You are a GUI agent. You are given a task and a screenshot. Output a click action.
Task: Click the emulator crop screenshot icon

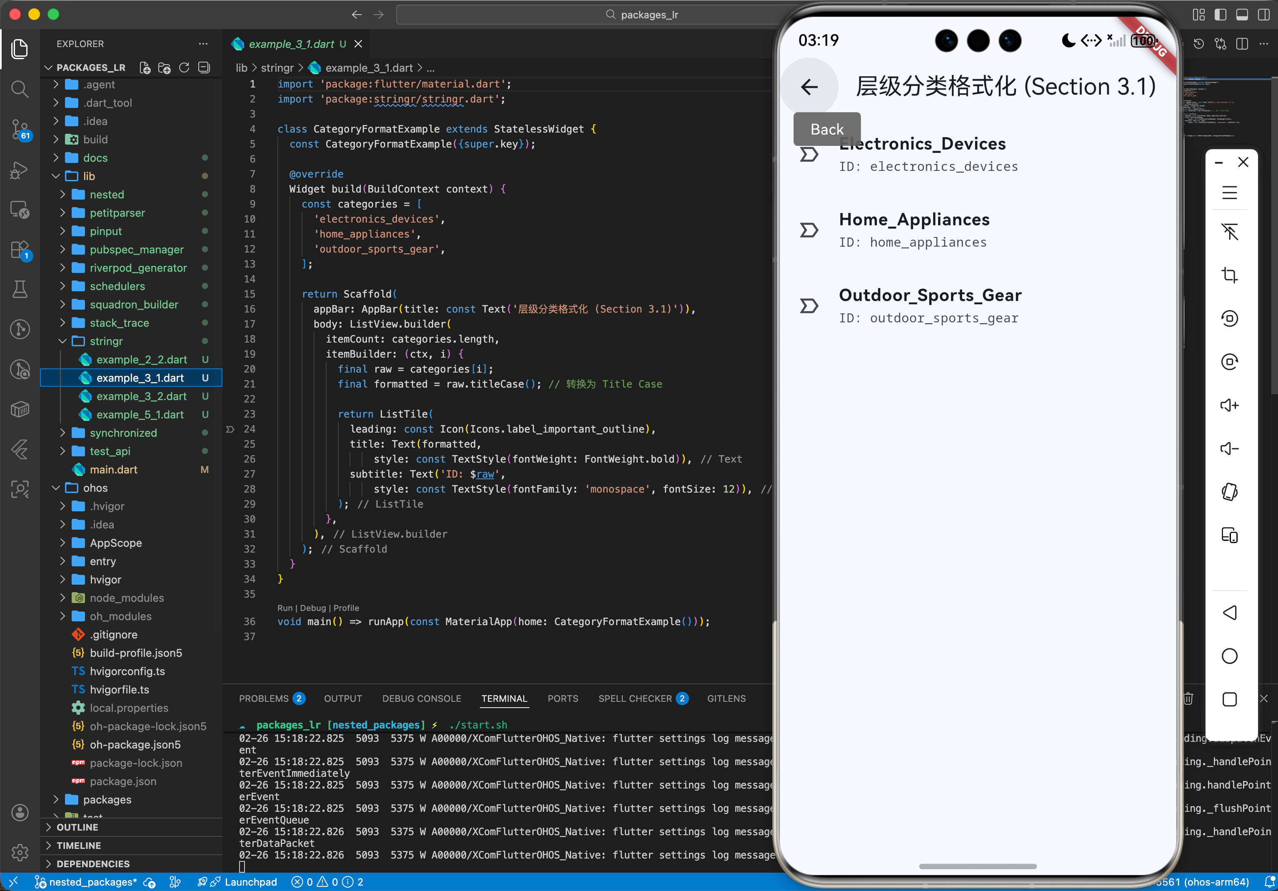click(1230, 275)
